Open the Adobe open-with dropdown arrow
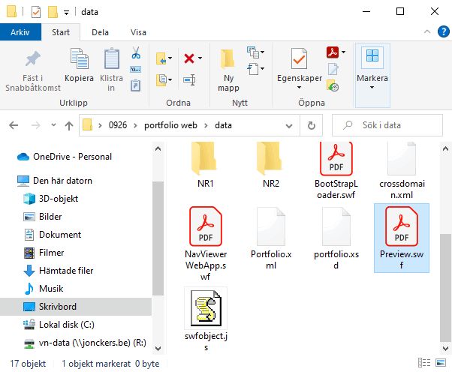Image resolution: width=452 pixels, height=372 pixels. point(343,52)
